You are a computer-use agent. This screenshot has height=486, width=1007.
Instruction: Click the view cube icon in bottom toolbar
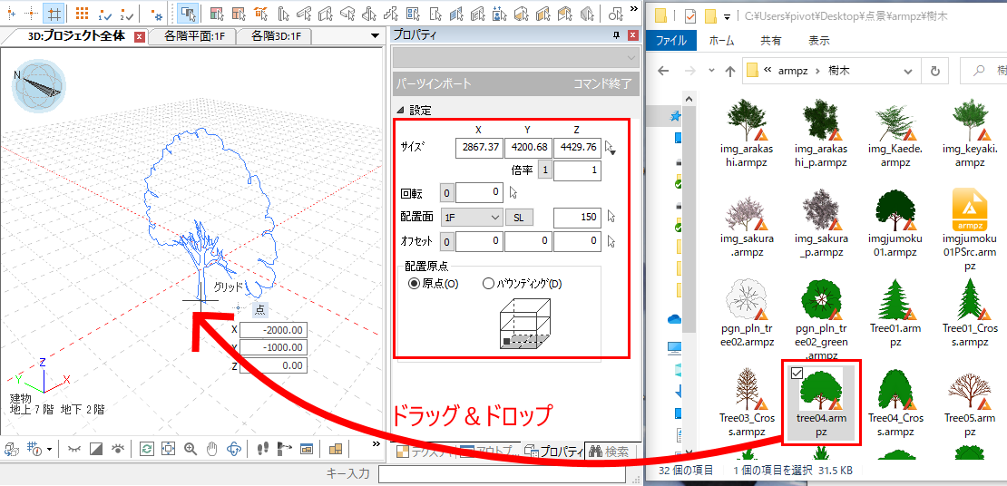click(x=12, y=449)
